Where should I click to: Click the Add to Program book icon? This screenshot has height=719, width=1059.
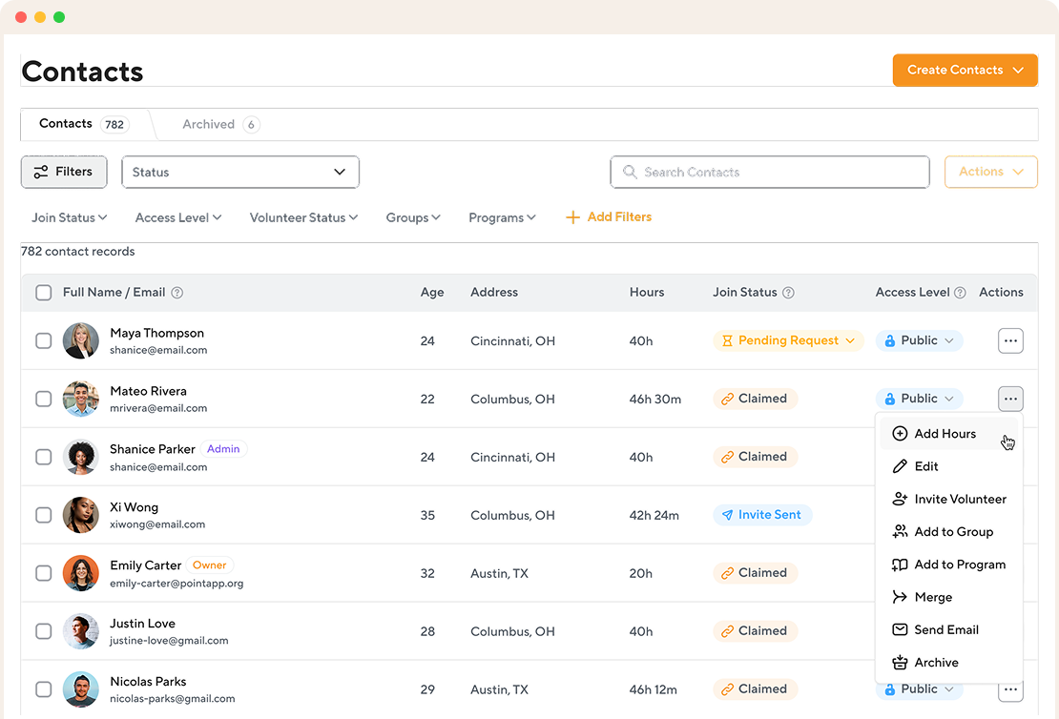click(x=900, y=565)
